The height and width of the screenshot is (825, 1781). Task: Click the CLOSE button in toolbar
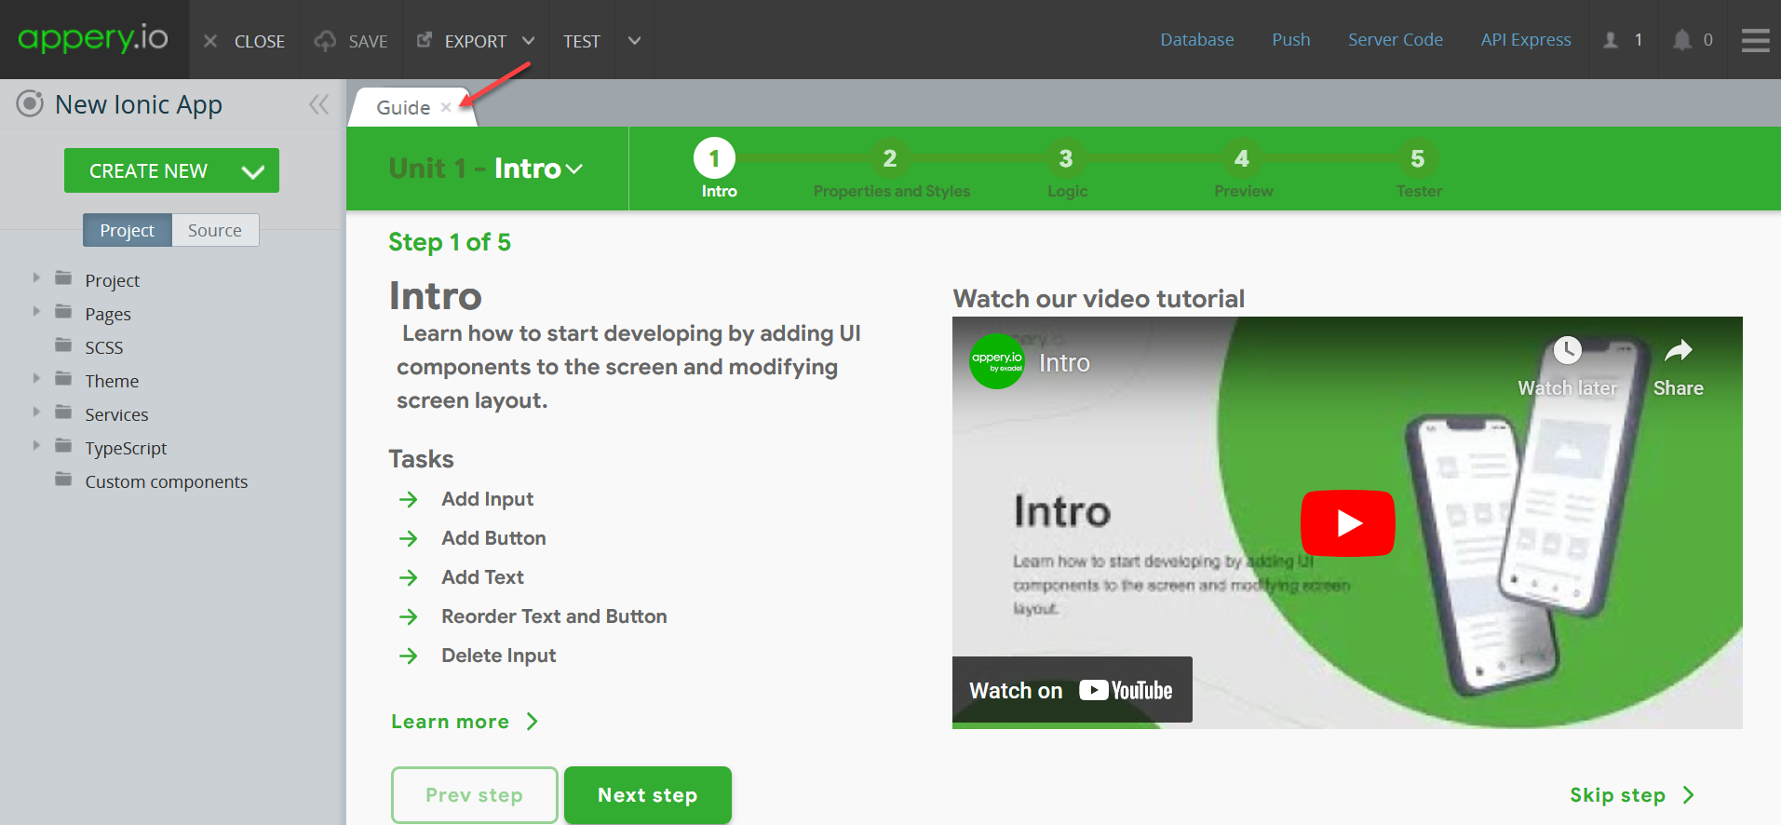[244, 41]
